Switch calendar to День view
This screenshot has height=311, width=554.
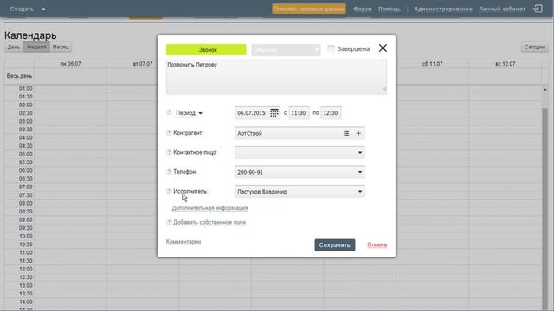coord(14,47)
